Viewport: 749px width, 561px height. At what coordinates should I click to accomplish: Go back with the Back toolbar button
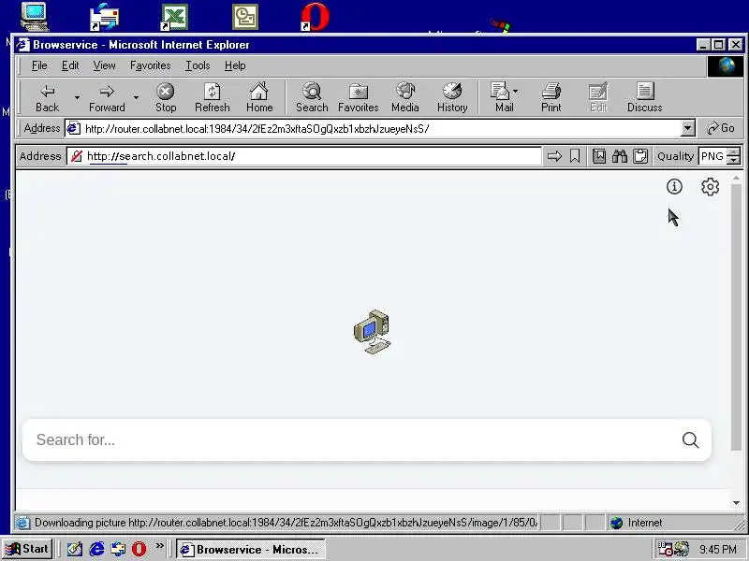pos(47,98)
